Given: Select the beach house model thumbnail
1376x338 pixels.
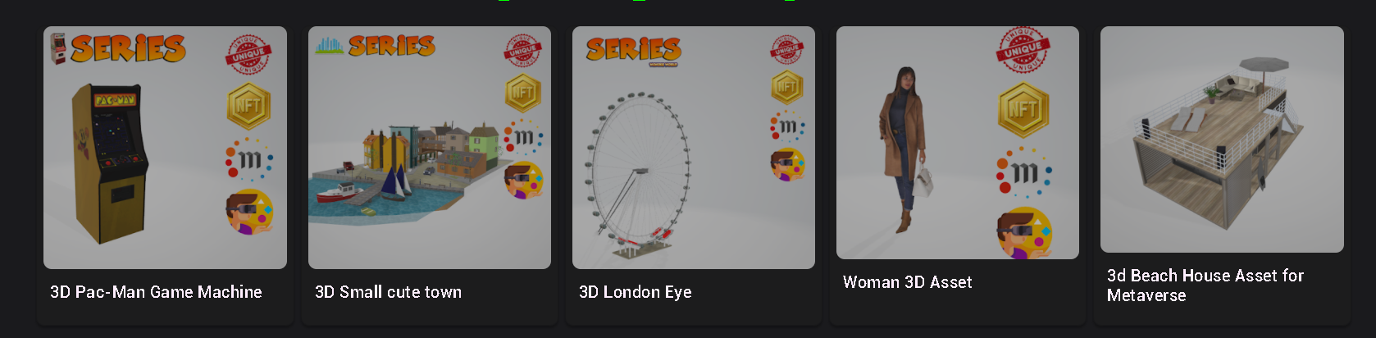Looking at the screenshot, I should [x=1222, y=139].
